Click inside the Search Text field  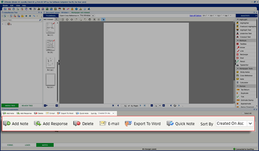[x=20, y=20]
